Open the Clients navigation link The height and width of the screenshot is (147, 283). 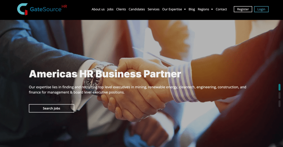121,9
